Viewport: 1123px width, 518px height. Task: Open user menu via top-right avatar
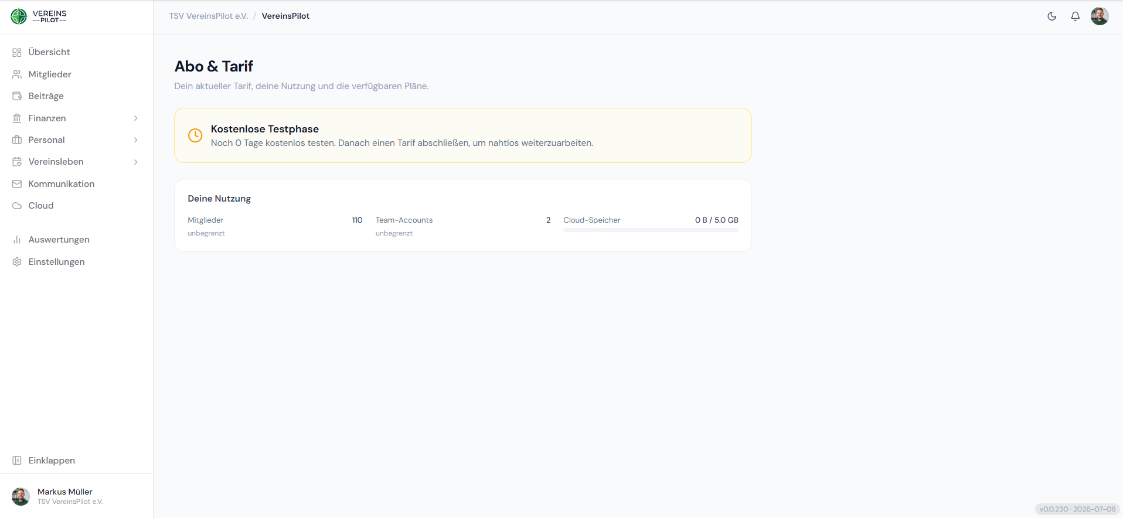coord(1100,16)
